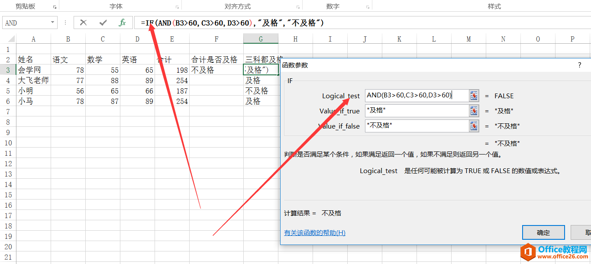Image resolution: width=591 pixels, height=264 pixels.
Task: Cancel the formula entry with the X icon
Action: click(x=83, y=23)
